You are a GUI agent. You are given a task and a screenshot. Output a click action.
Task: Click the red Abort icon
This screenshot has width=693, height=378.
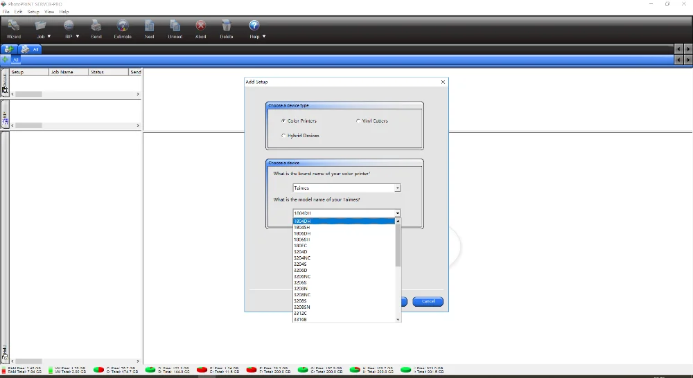(x=201, y=26)
